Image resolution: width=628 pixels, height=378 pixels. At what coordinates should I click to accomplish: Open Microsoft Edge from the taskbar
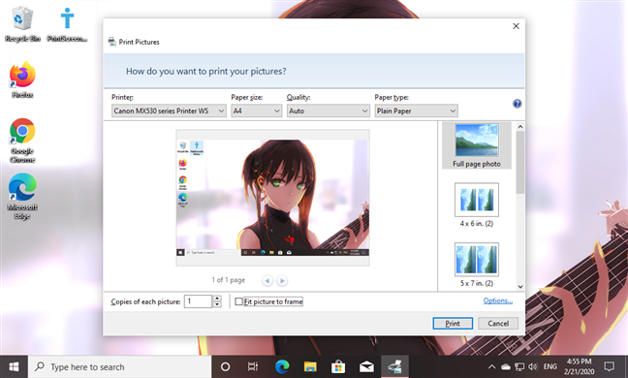pos(282,366)
